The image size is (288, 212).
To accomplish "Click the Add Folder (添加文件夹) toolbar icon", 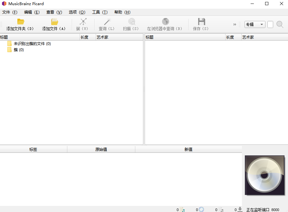I will point(21,22).
